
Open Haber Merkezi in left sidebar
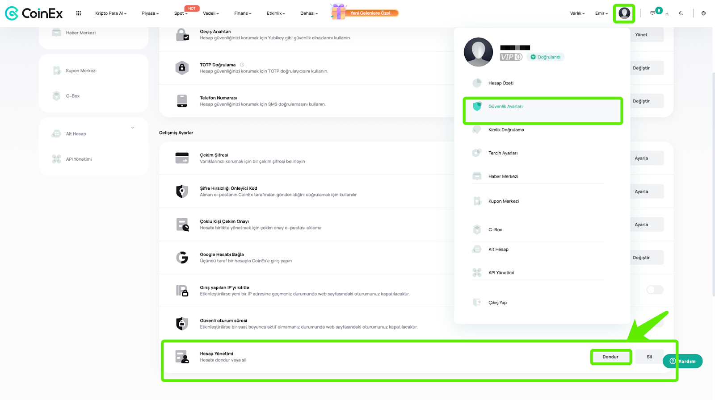point(80,33)
